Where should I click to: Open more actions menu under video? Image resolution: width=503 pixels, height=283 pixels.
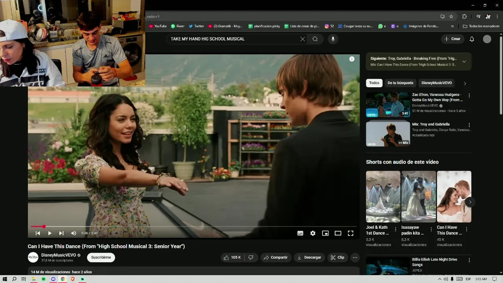(355, 257)
